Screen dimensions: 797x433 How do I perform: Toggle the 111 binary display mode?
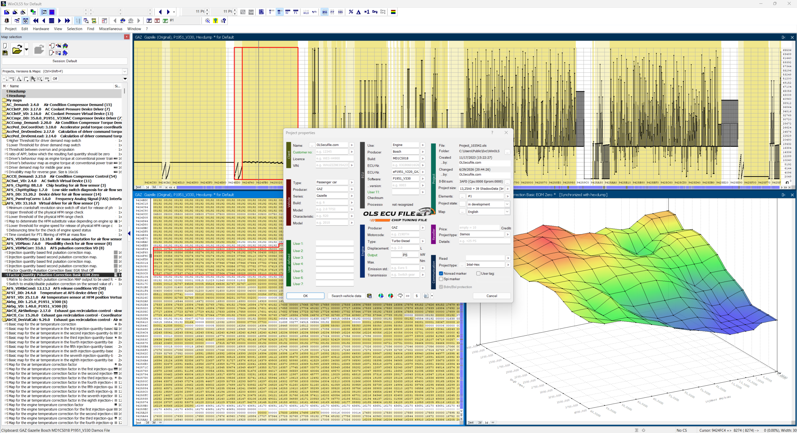tap(341, 12)
